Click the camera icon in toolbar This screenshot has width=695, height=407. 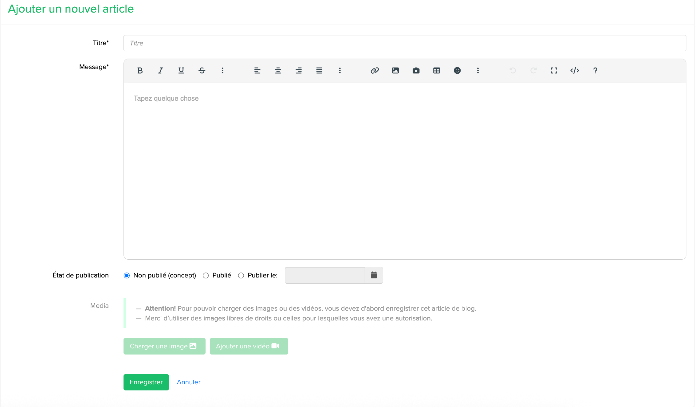[416, 71]
